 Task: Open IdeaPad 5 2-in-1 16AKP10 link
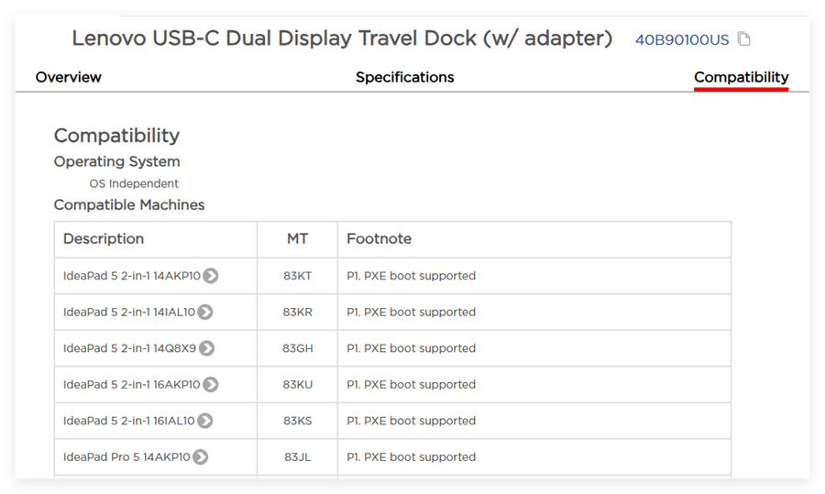[x=131, y=385]
